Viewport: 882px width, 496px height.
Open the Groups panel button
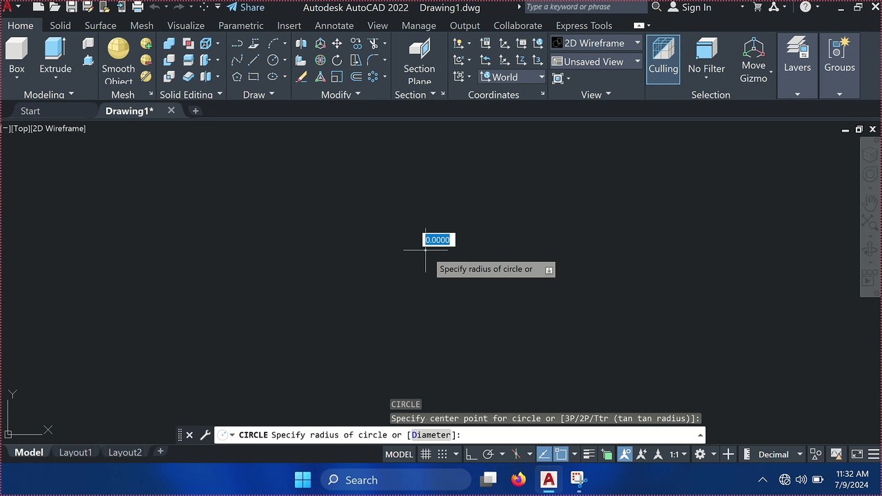pyautogui.click(x=839, y=66)
